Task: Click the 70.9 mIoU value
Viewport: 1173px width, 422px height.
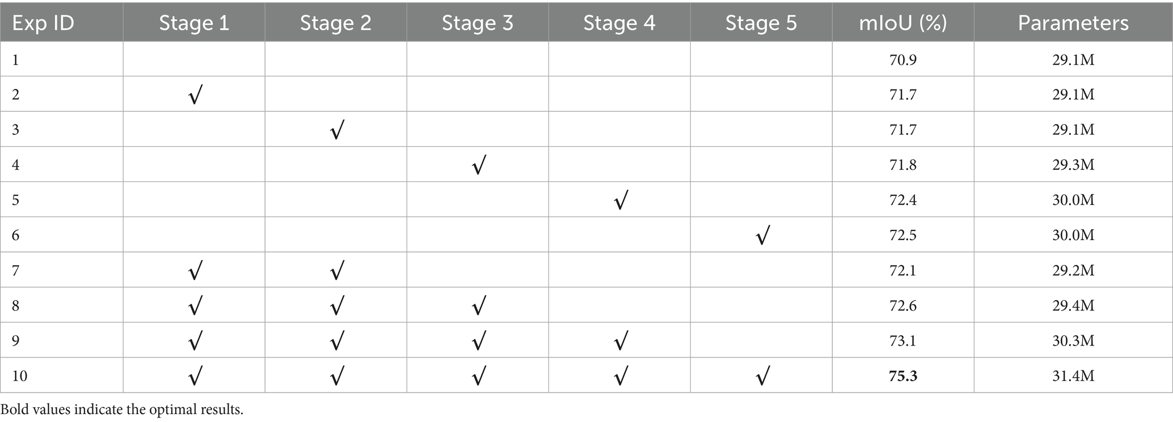Action: pos(903,59)
